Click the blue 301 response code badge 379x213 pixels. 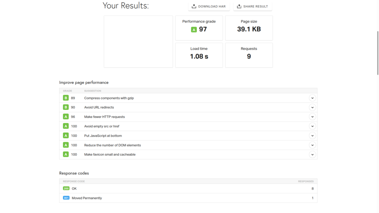tap(66, 198)
